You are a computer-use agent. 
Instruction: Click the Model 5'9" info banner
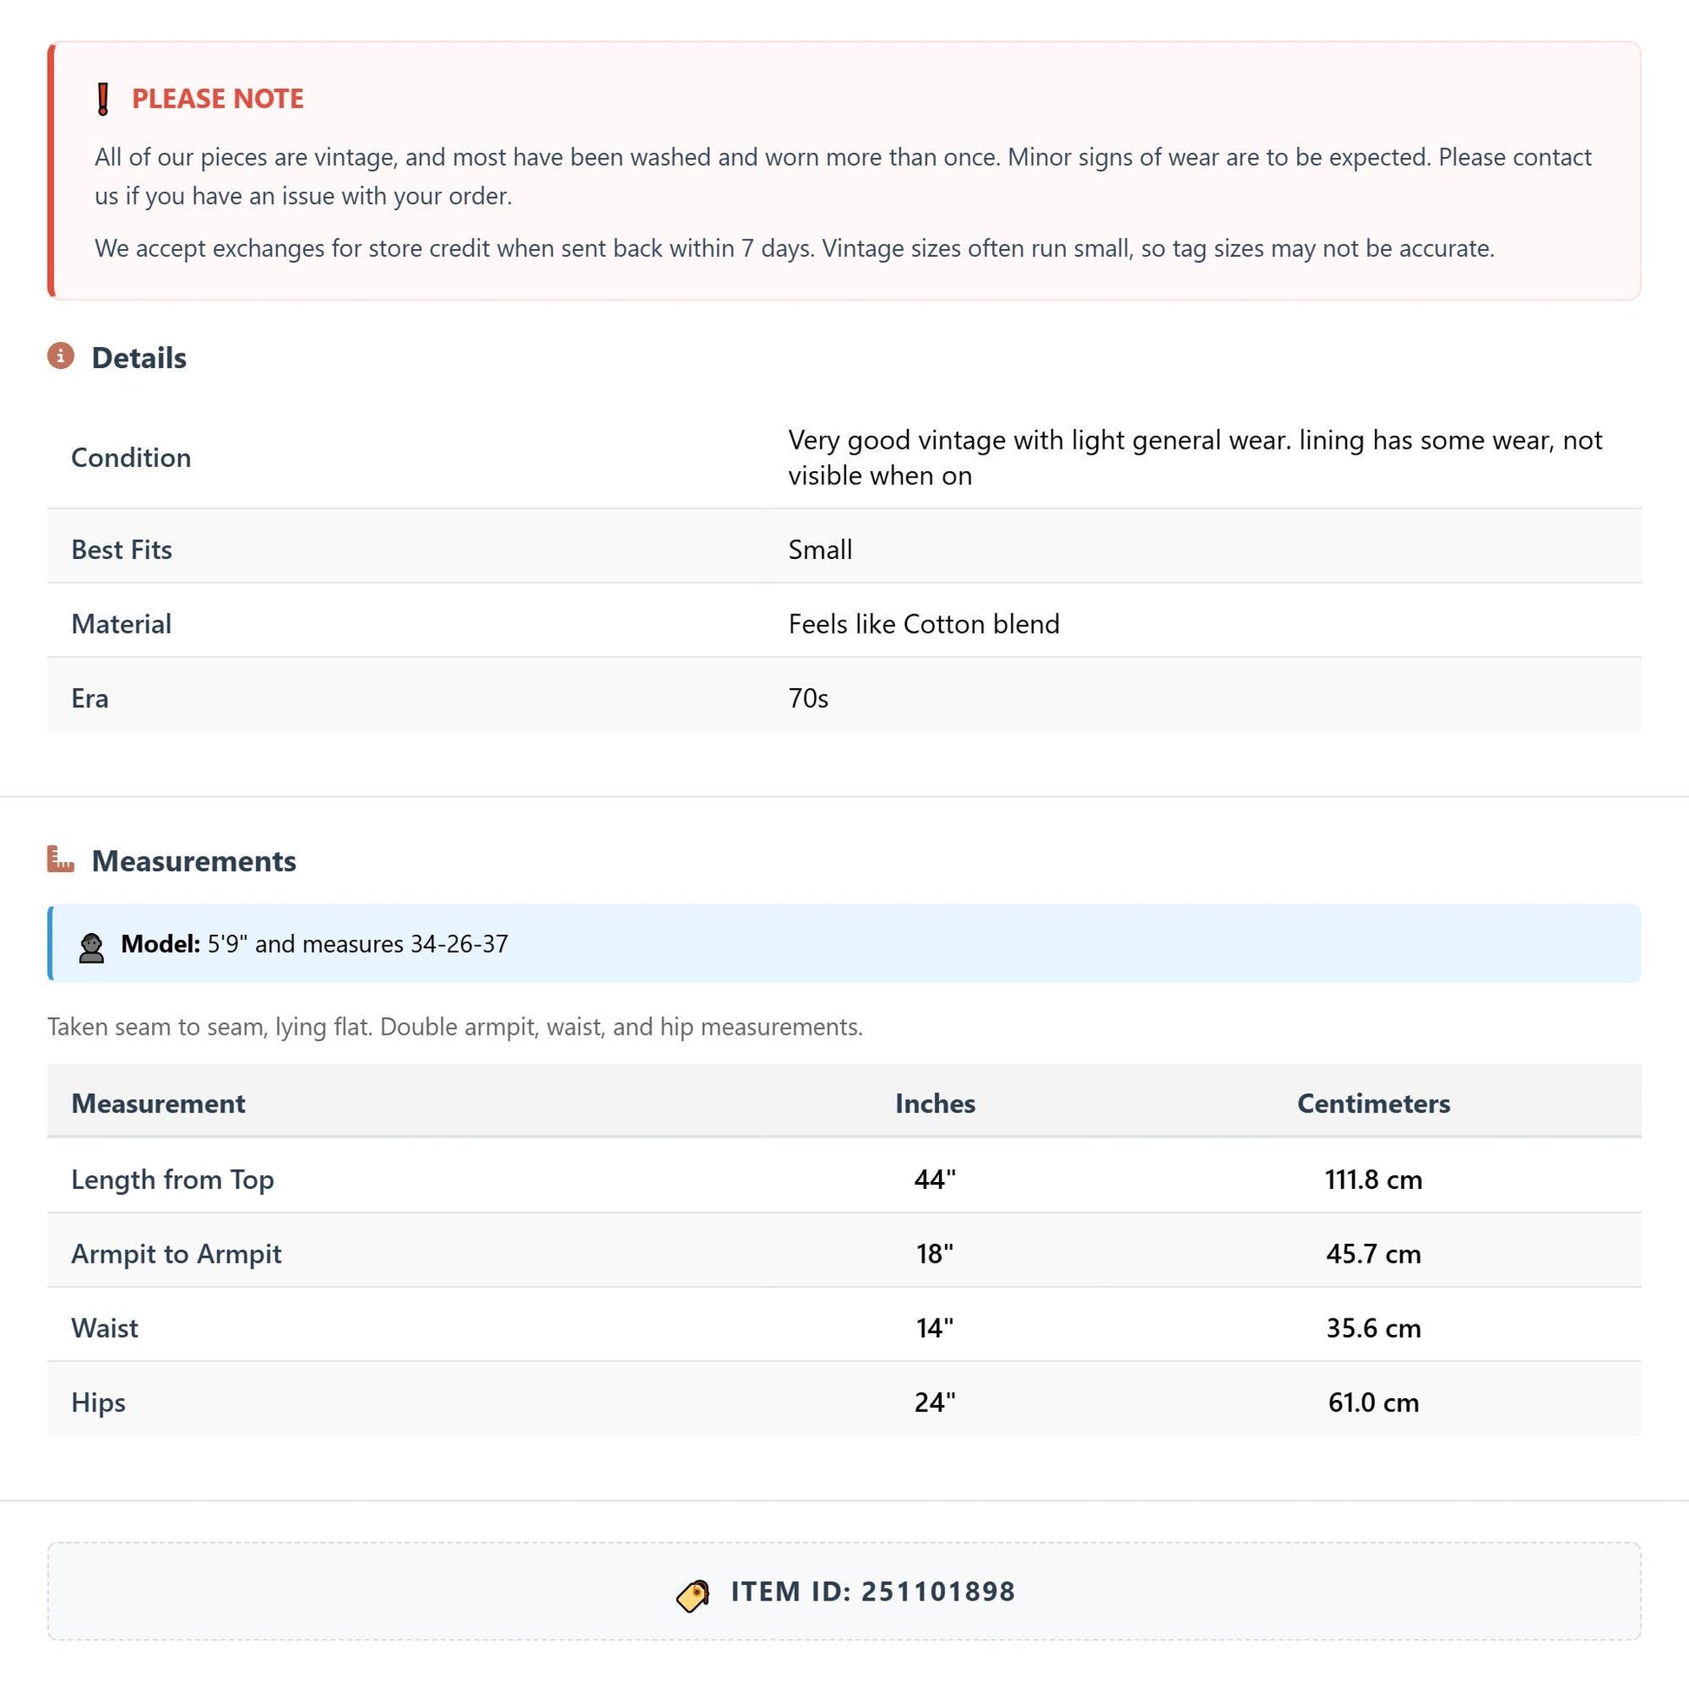click(x=844, y=943)
